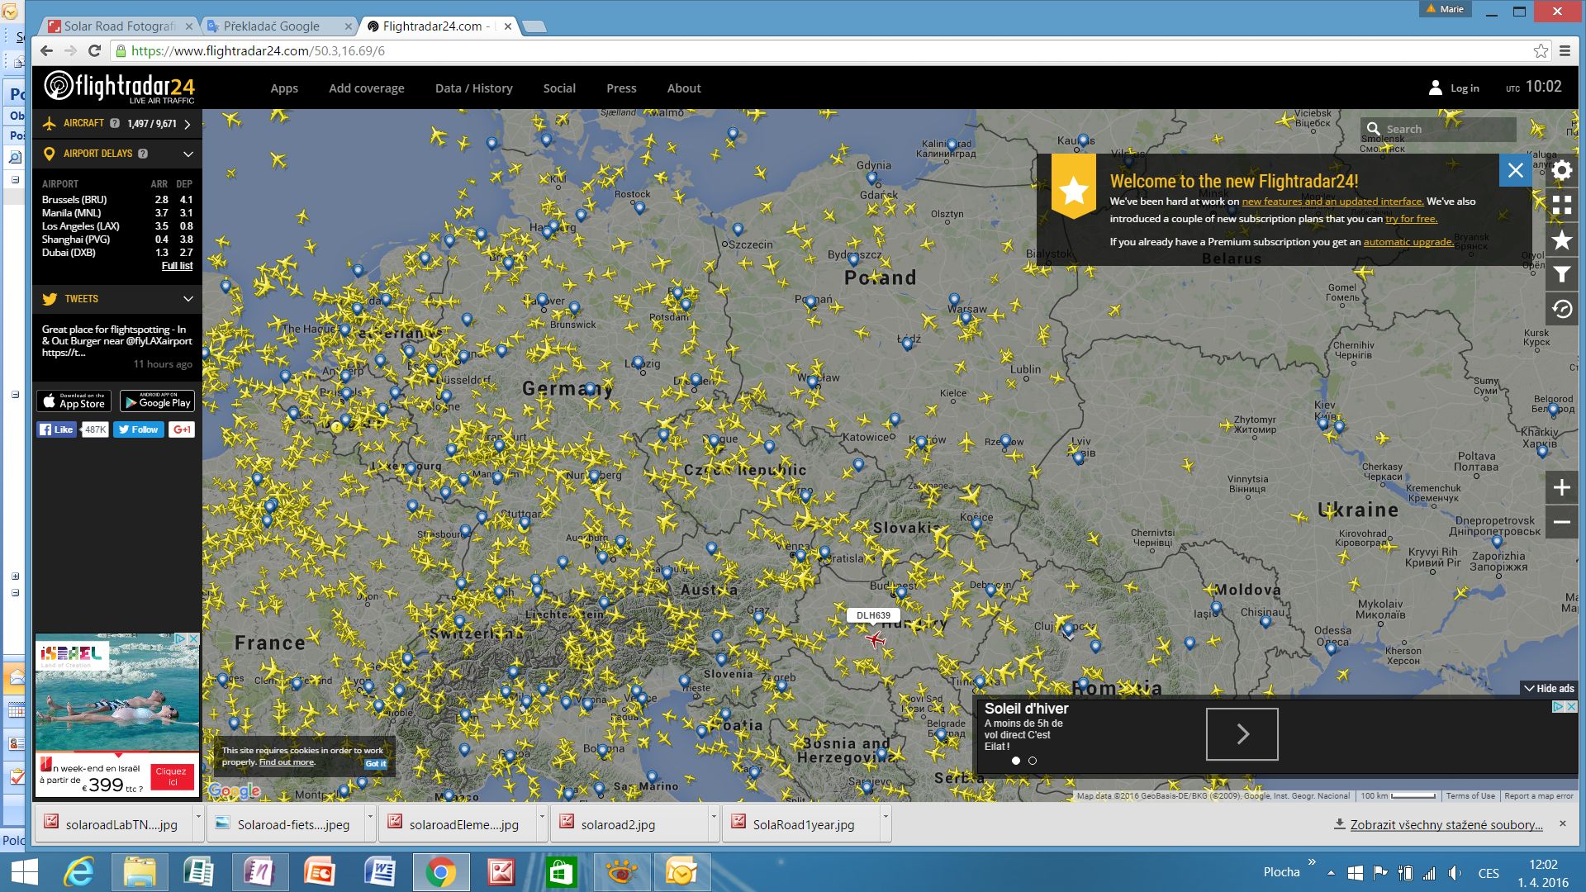1586x892 pixels.
Task: Bookmark page with address bar star
Action: pos(1541,51)
